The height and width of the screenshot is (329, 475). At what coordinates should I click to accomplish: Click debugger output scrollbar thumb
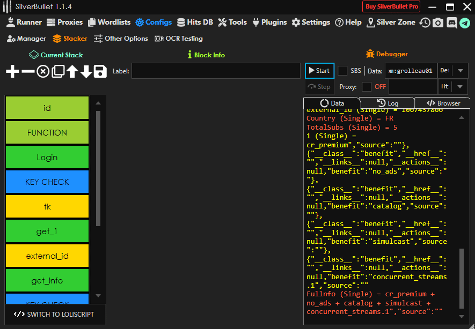point(462,279)
